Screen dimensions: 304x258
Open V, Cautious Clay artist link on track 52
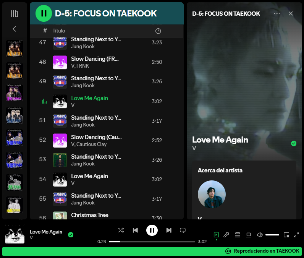click(x=89, y=144)
